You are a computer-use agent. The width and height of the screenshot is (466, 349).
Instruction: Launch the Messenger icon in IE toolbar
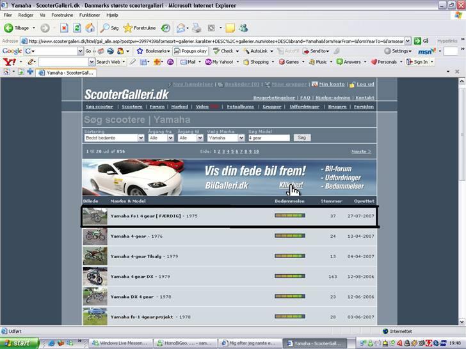pos(243,28)
